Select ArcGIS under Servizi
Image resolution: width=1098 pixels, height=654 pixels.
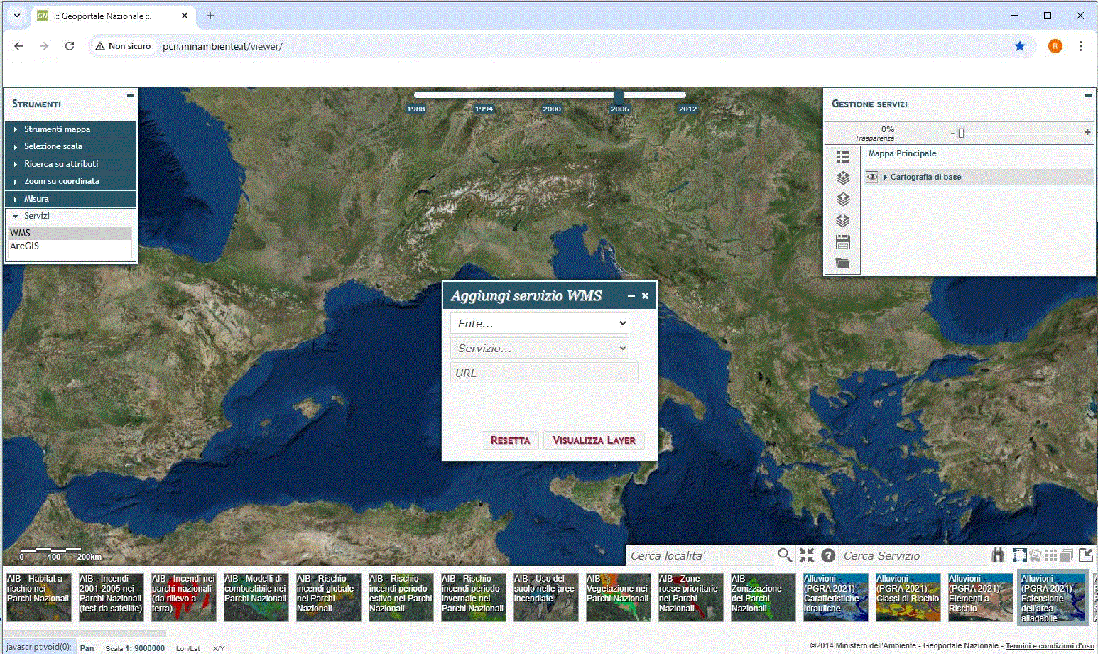25,246
